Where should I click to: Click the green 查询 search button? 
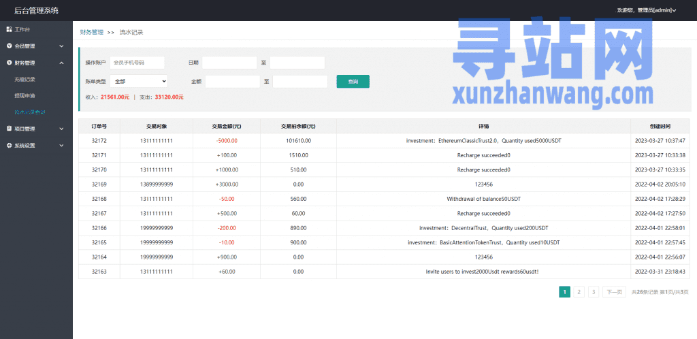(x=353, y=81)
